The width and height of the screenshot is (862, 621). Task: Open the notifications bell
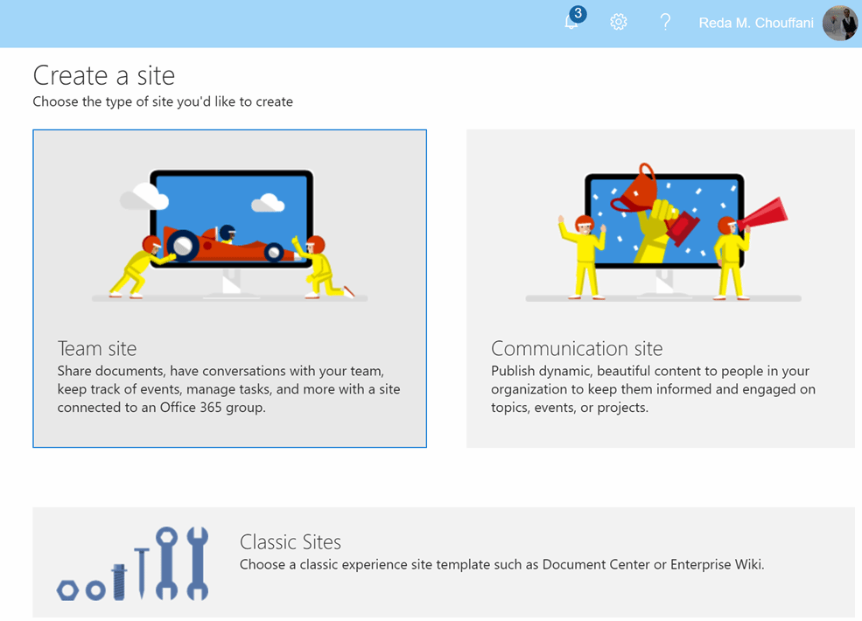pos(571,24)
